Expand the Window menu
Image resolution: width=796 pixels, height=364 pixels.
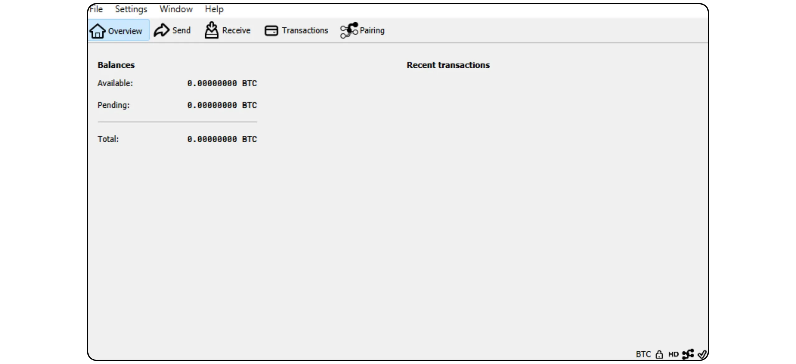tap(176, 9)
